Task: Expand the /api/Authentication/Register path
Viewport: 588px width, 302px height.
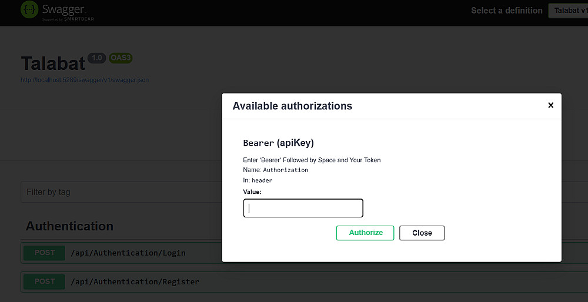Action: [135, 282]
